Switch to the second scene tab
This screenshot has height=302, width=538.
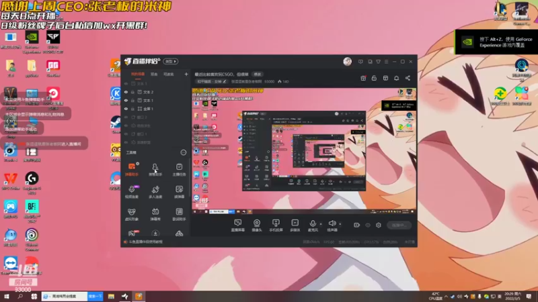154,74
